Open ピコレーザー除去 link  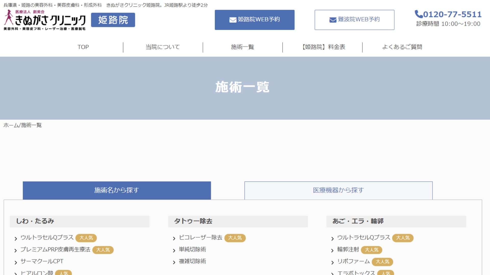coord(201,238)
